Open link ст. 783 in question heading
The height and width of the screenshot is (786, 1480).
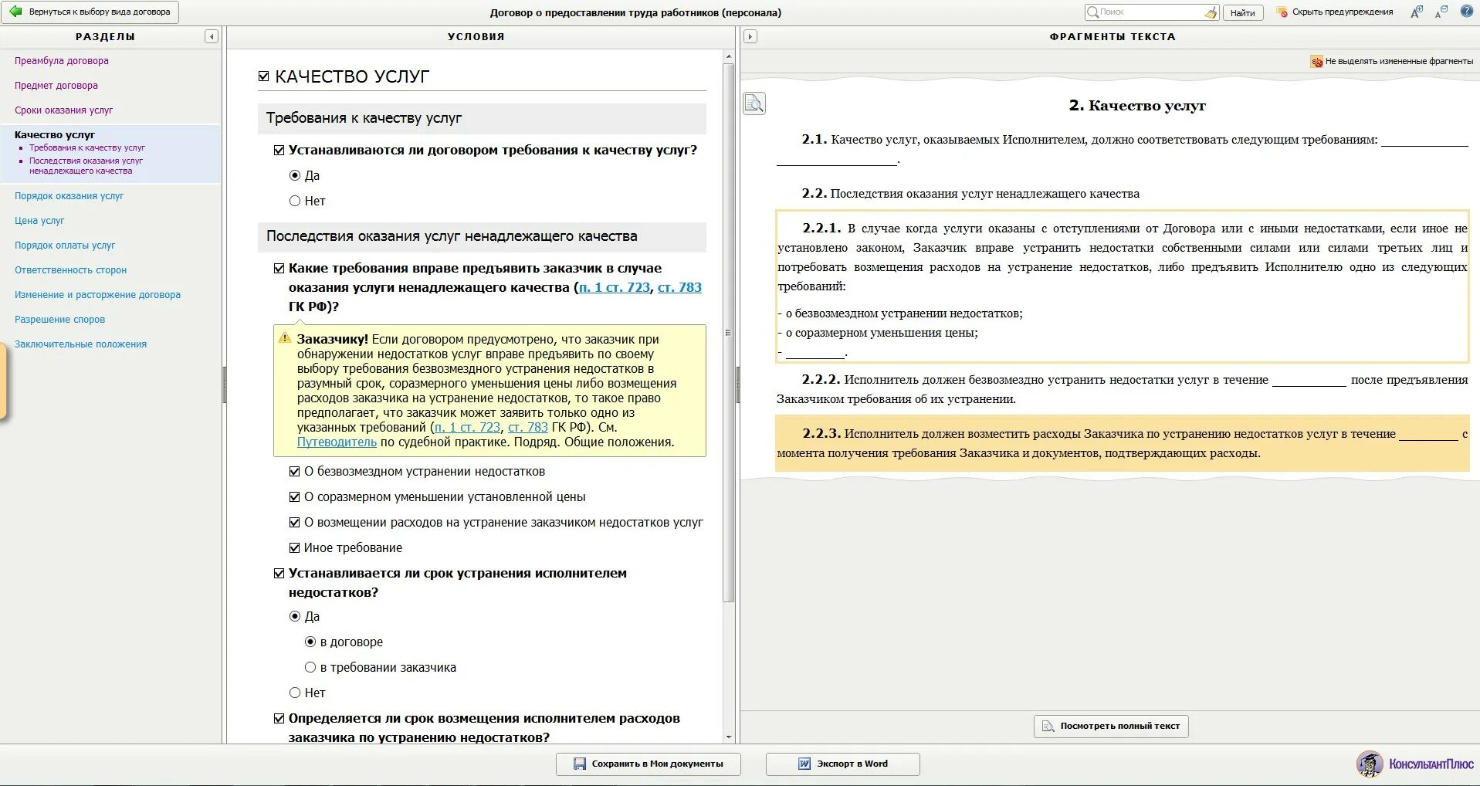click(x=679, y=287)
